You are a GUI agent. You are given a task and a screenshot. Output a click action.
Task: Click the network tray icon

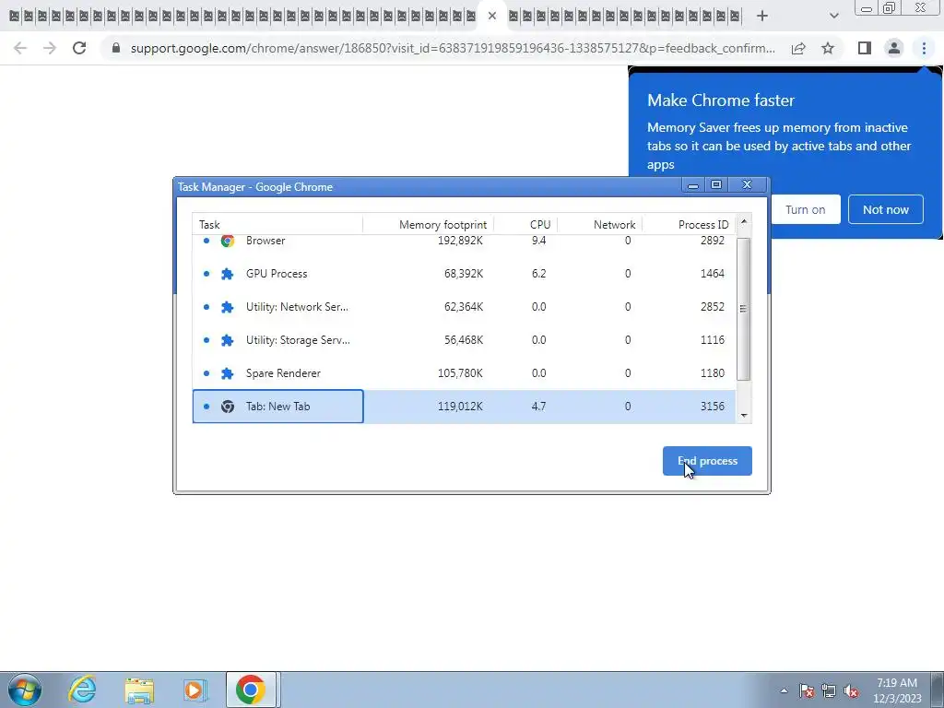click(x=829, y=690)
